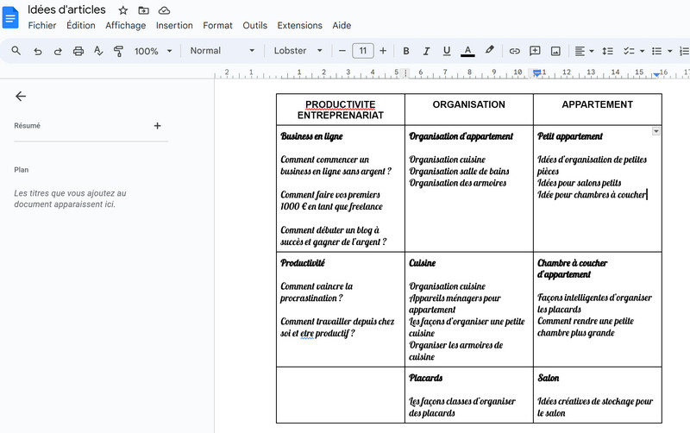Click the Organisation d'appartement heading

point(461,136)
